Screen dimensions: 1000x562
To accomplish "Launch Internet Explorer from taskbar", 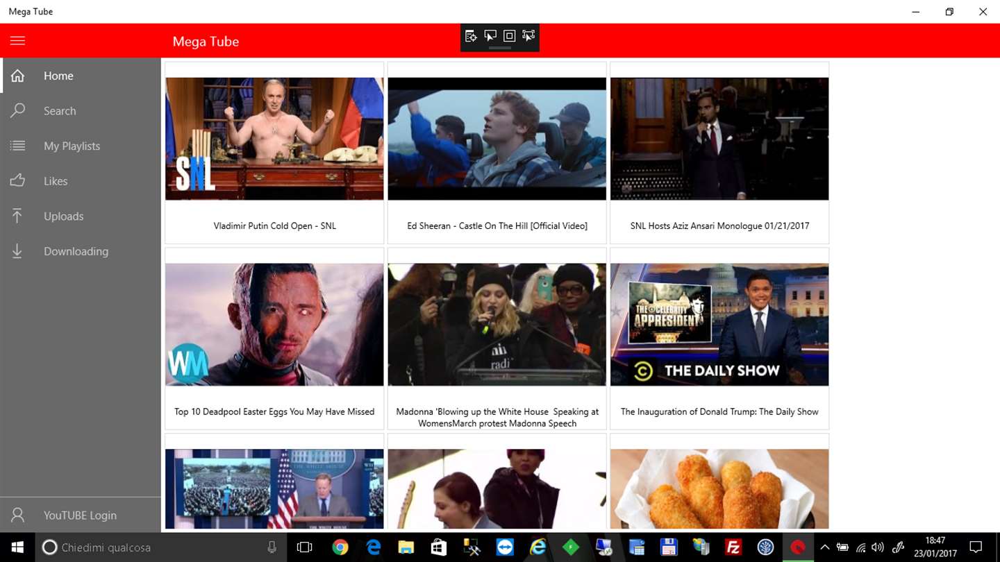I will tap(538, 547).
